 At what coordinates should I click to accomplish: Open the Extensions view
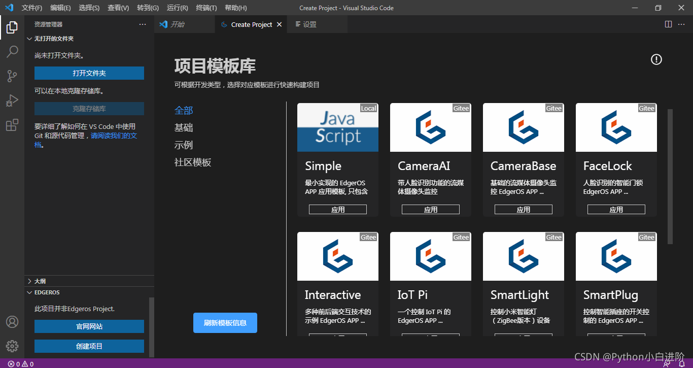pyautogui.click(x=12, y=125)
